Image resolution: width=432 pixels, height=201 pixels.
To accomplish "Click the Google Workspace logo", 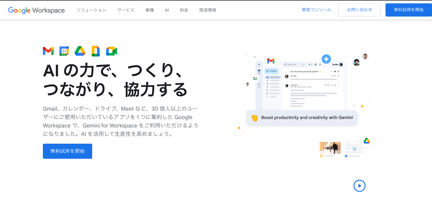I will point(36,10).
